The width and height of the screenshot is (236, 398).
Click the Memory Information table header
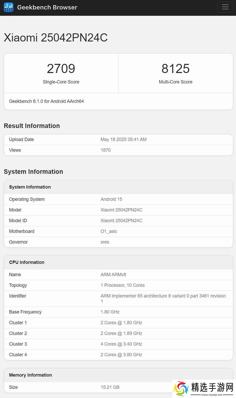tap(31, 375)
